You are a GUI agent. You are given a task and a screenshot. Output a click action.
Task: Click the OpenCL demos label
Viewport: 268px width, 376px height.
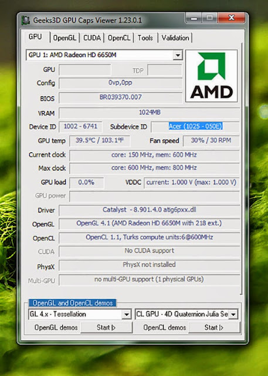tap(165, 328)
